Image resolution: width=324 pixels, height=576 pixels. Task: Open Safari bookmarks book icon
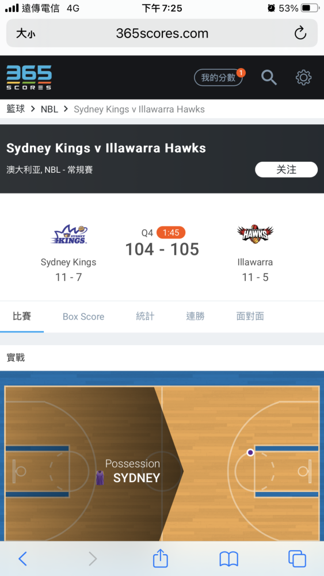(229, 559)
